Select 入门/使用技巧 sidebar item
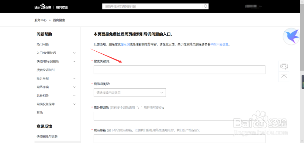This screenshot has width=304, height=143. 46,53
